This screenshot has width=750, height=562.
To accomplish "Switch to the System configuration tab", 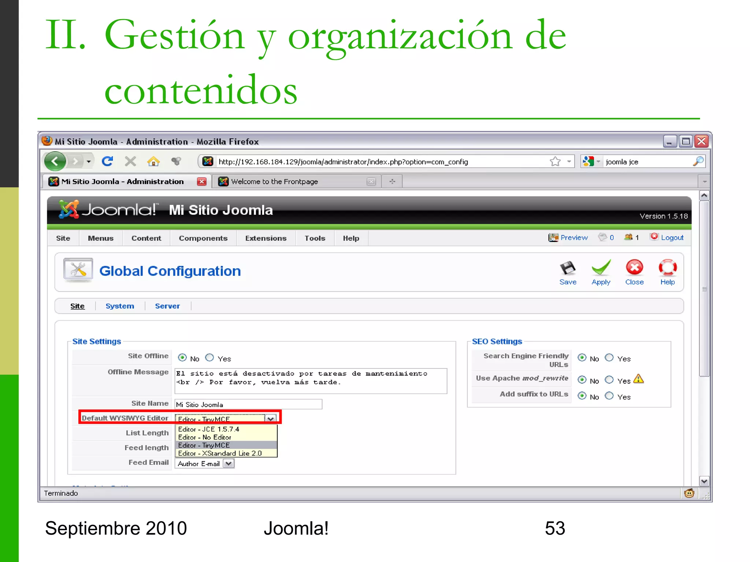I will [120, 306].
